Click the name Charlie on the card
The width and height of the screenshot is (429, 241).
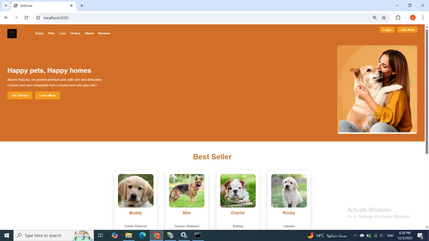(238, 213)
